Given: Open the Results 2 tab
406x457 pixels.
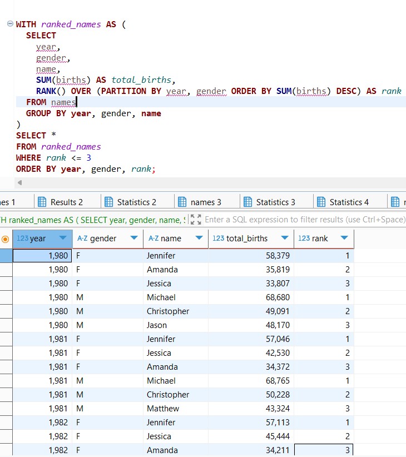Looking at the screenshot, I should (60, 202).
